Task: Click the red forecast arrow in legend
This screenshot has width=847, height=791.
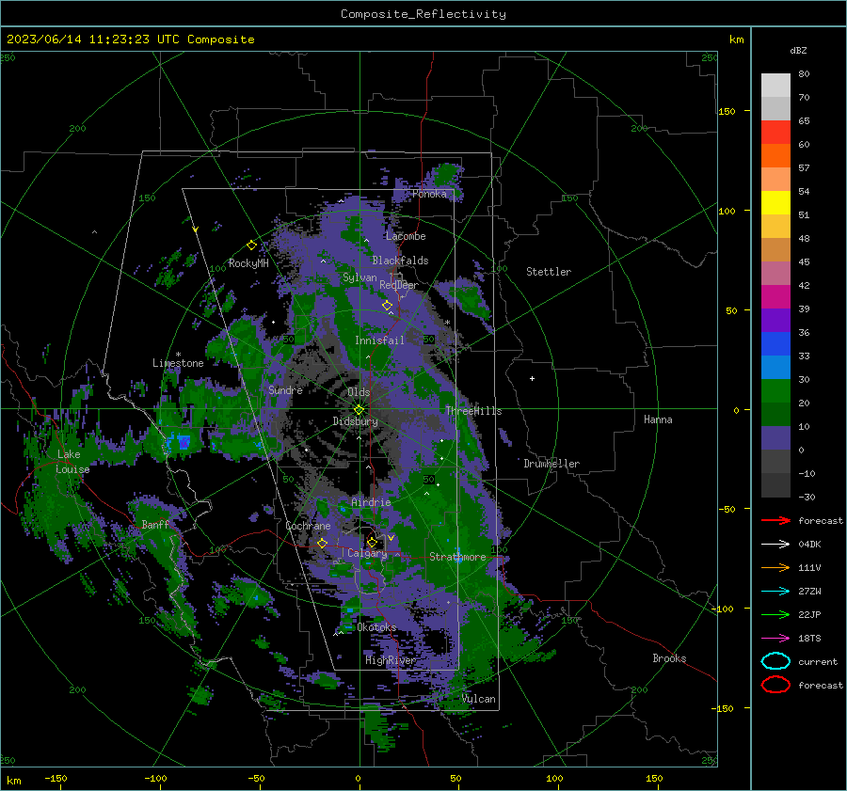Action: (775, 520)
